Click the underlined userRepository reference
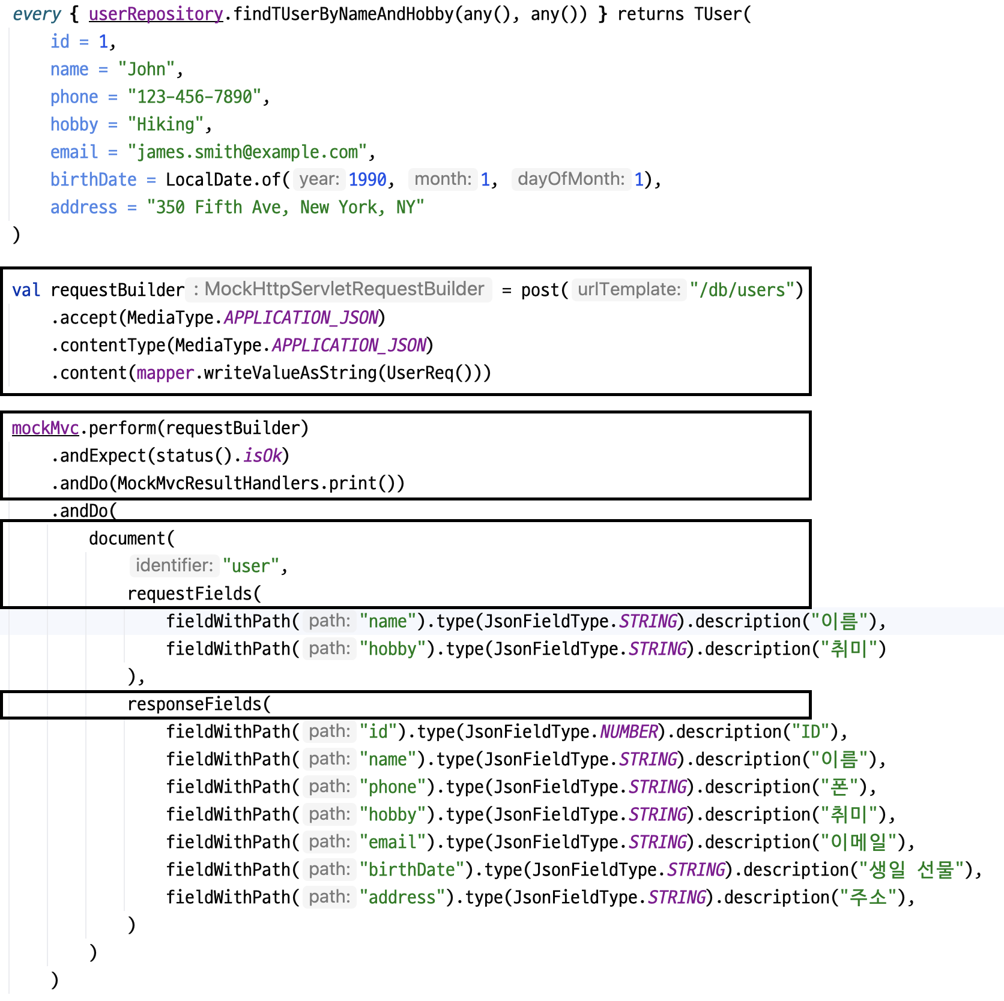This screenshot has width=1004, height=1001. 155,14
